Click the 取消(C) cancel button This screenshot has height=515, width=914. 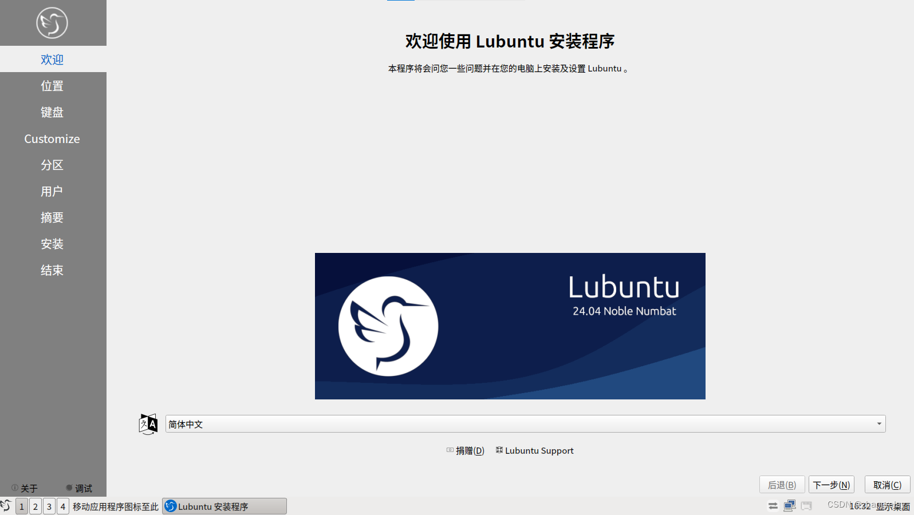click(x=887, y=485)
